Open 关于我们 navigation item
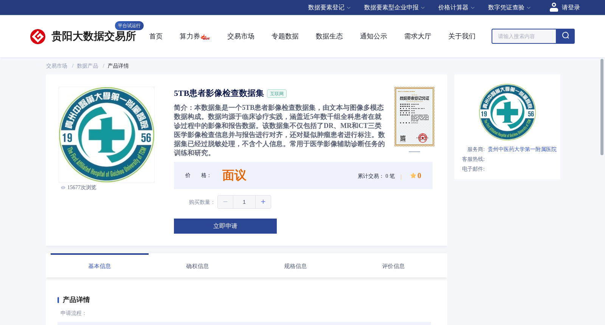The image size is (605, 325). (x=462, y=36)
